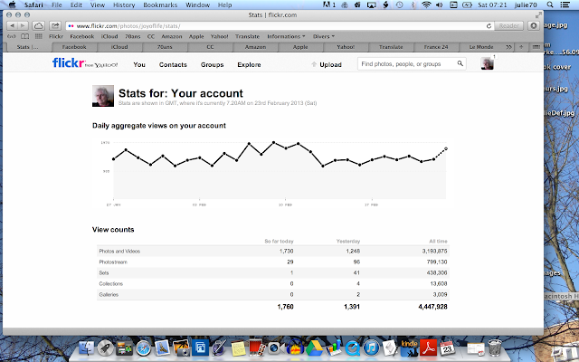This screenshot has height=362, width=579.
Task: Switch to the iCloud tab
Action: tap(119, 47)
